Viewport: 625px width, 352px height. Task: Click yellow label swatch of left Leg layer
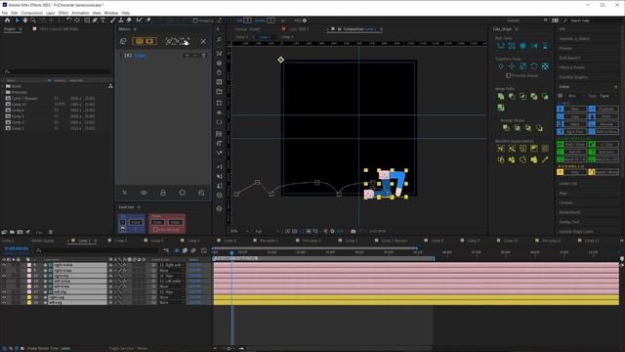pos(28,302)
